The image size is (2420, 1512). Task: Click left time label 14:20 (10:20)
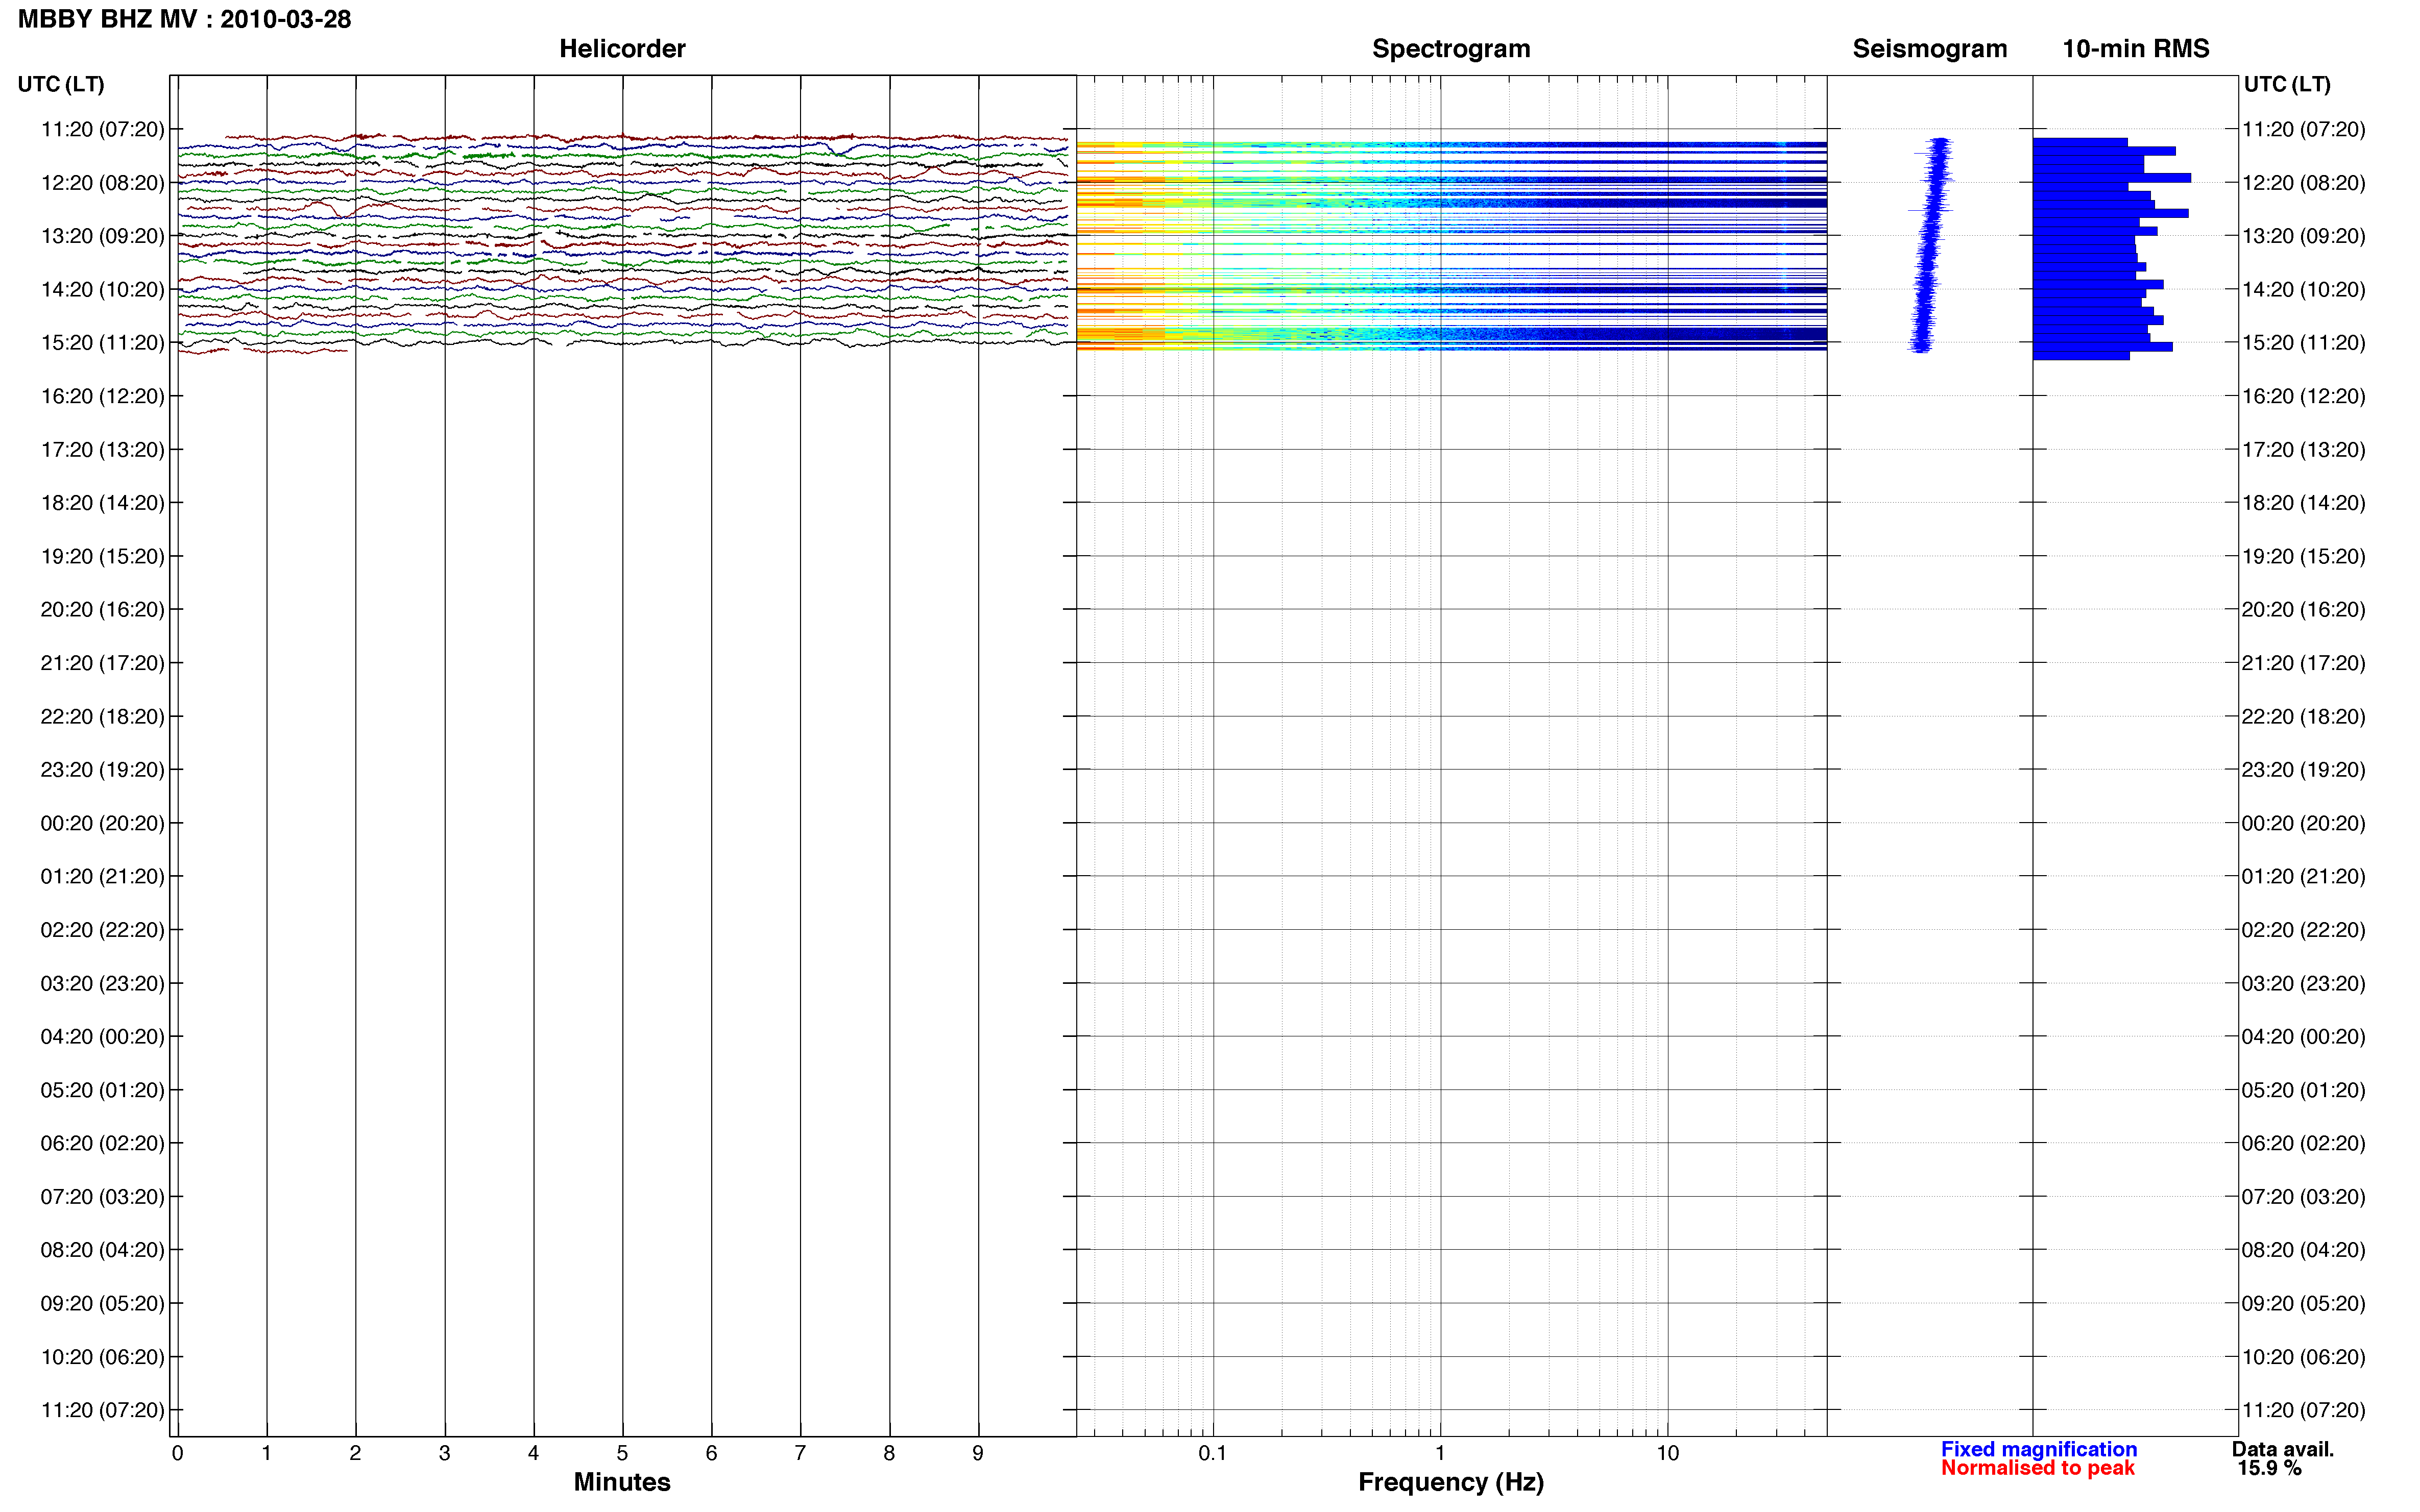[102, 289]
